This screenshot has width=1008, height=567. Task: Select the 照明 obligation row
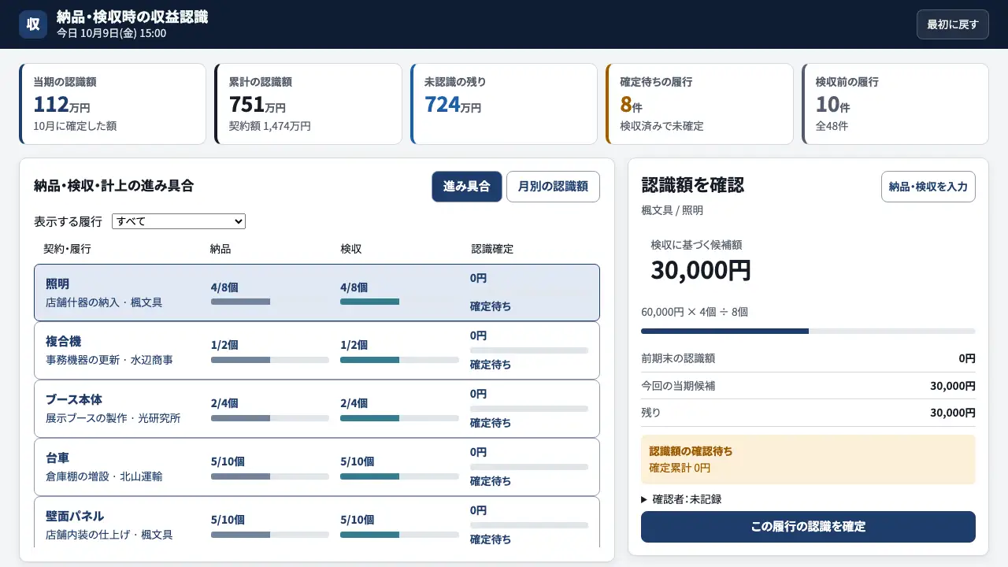317,292
